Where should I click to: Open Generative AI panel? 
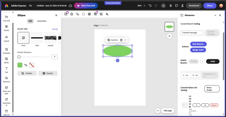pyautogui.click(x=6, y=102)
